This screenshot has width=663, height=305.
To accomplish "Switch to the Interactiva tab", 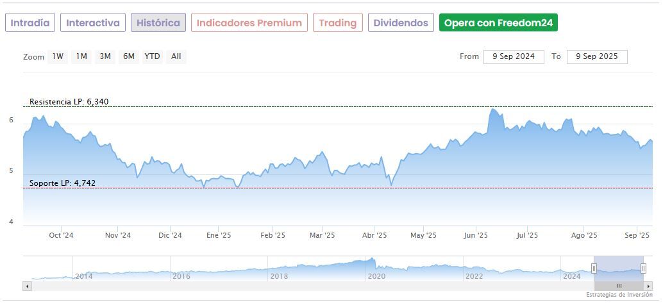I will click(93, 23).
